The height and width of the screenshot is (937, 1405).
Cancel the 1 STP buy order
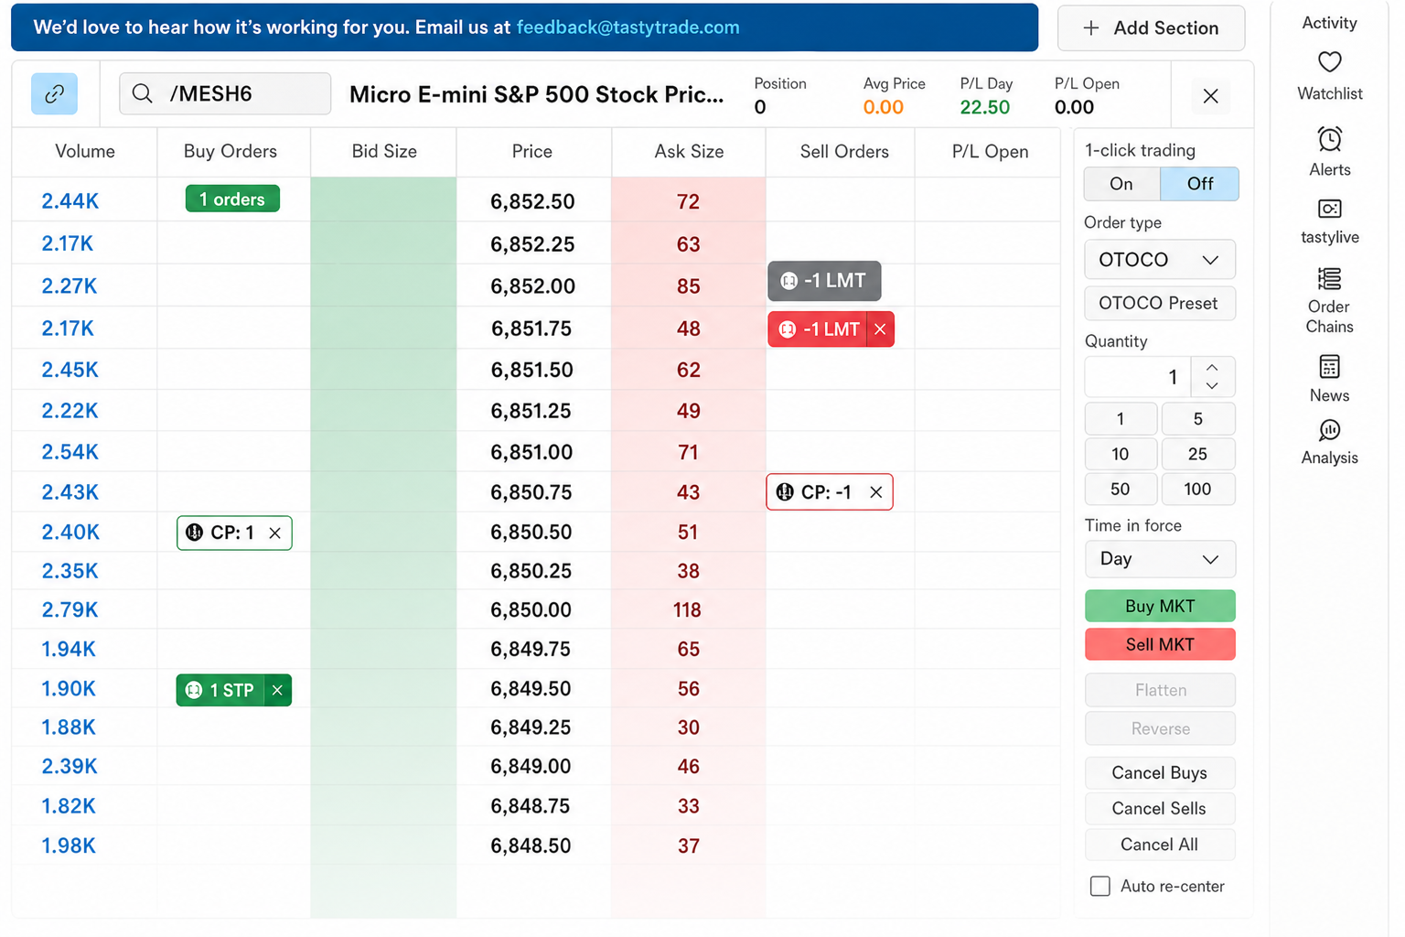pos(277,690)
